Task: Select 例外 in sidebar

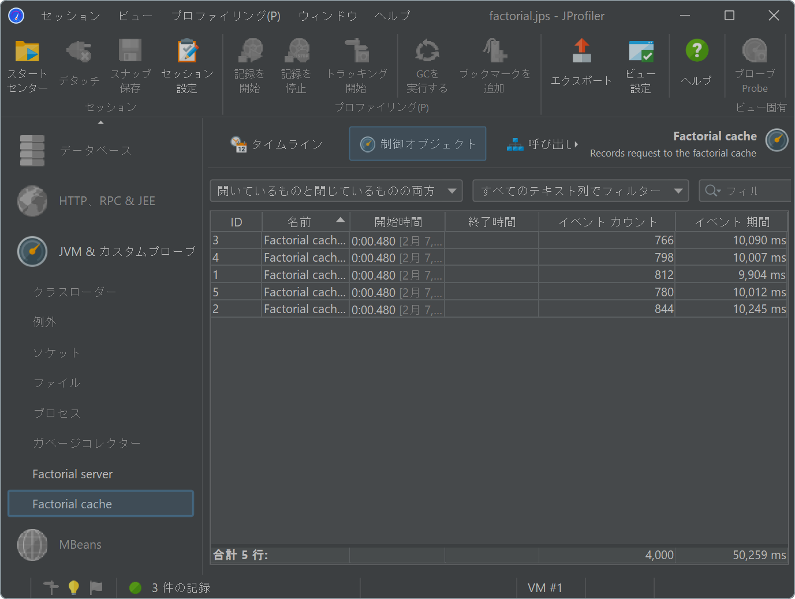Action: [44, 322]
